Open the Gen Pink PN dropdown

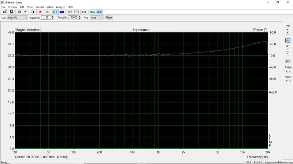coord(17,17)
